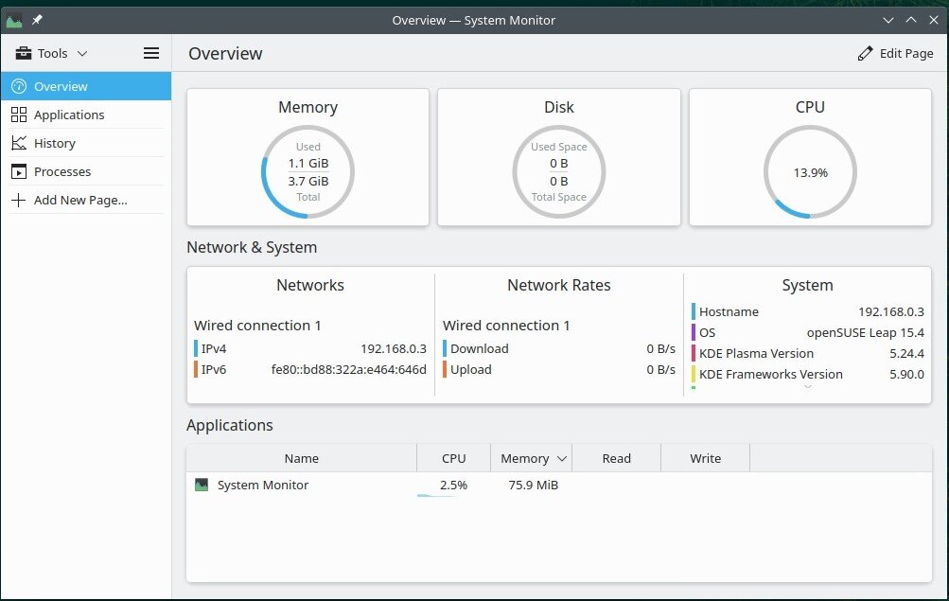Viewport: 949px width, 601px height.
Task: Sort applications by Write column
Action: pyautogui.click(x=705, y=458)
